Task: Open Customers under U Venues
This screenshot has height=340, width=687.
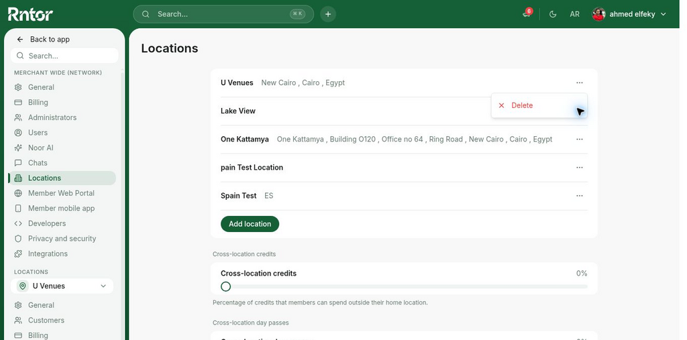Action: [62, 321]
